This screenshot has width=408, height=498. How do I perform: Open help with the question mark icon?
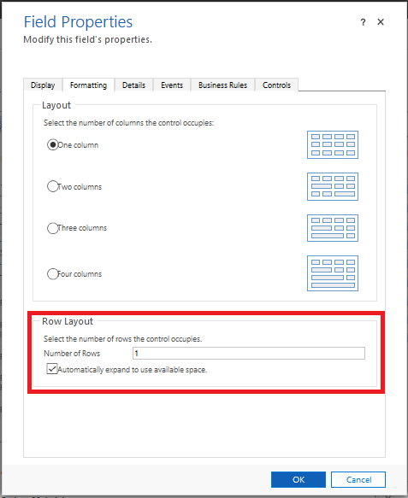coord(363,22)
